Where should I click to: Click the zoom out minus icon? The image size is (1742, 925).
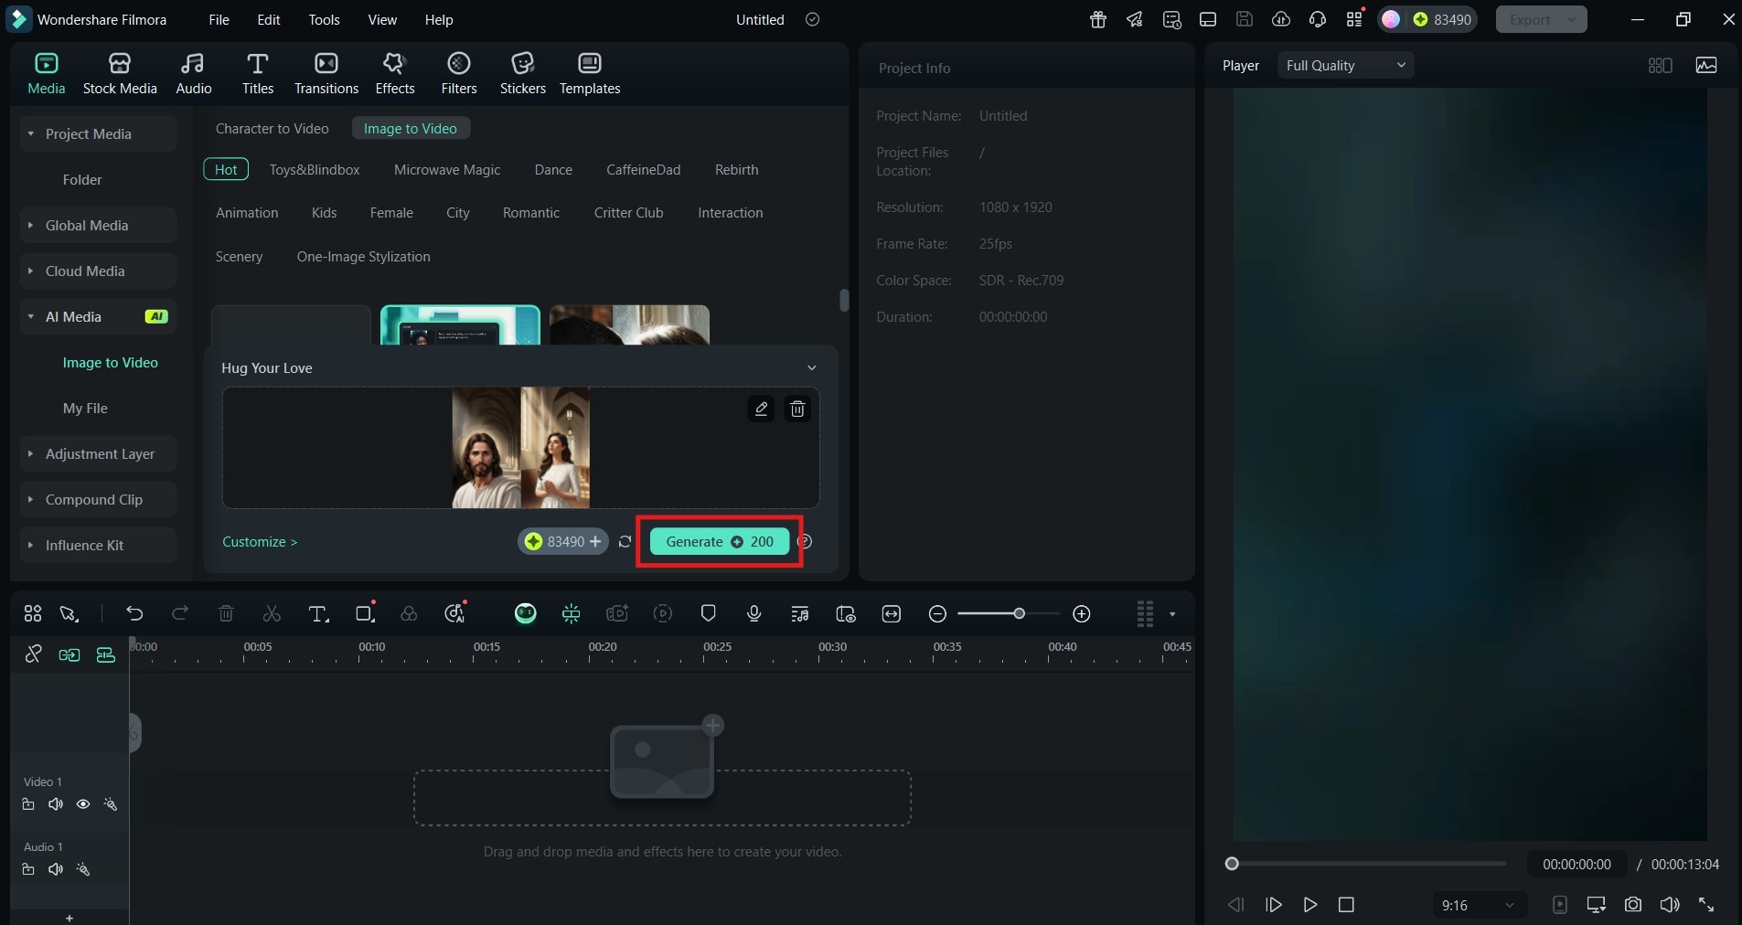point(937,613)
